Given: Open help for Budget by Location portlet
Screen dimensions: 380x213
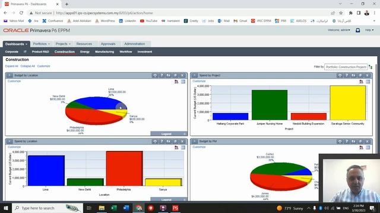Looking at the screenshot, I should 161,75.
